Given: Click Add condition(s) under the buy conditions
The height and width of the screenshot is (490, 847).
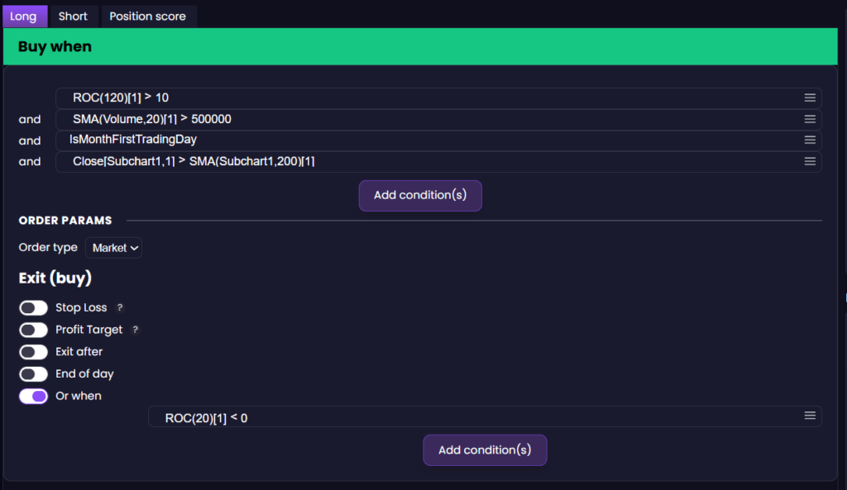Looking at the screenshot, I should click(420, 195).
